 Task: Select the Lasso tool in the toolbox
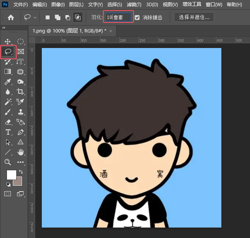(8, 51)
